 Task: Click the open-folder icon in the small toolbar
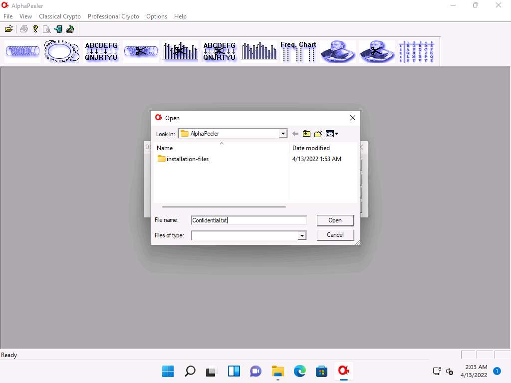point(8,29)
